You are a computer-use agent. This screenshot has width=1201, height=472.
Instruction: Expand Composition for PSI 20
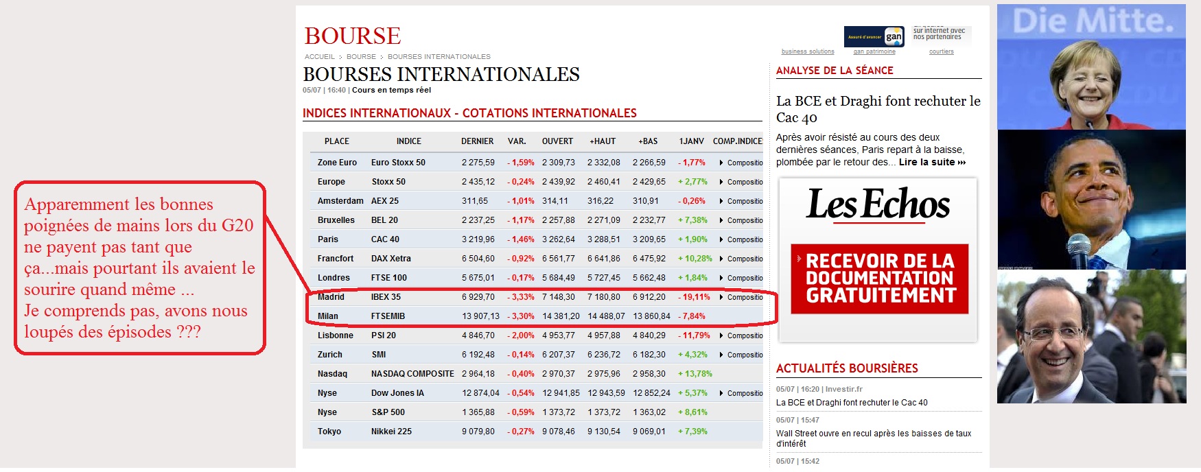(x=741, y=335)
